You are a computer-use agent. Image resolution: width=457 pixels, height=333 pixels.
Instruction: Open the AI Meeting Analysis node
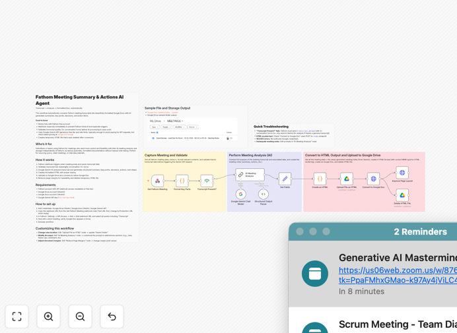pyautogui.click(x=250, y=175)
